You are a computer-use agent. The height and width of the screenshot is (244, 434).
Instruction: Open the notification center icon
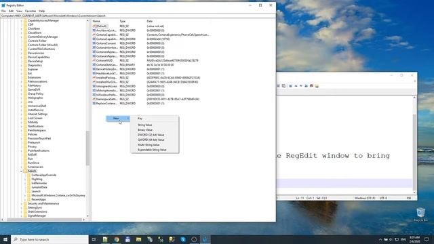pyautogui.click(x=427, y=239)
